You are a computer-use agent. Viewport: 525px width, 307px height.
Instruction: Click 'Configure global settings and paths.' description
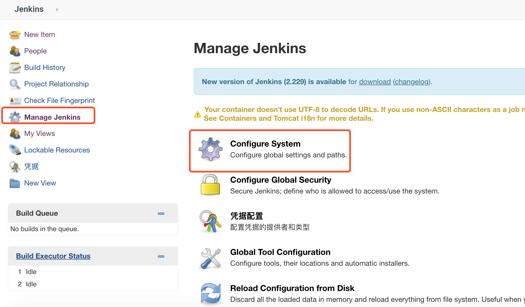289,155
